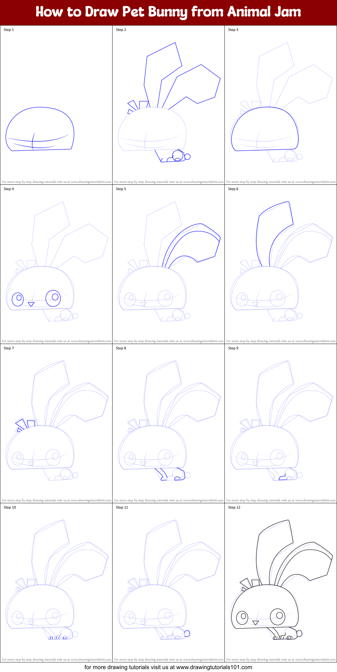Open the Step 3 head shape drawing
The width and height of the screenshot is (337, 672).
[265, 129]
